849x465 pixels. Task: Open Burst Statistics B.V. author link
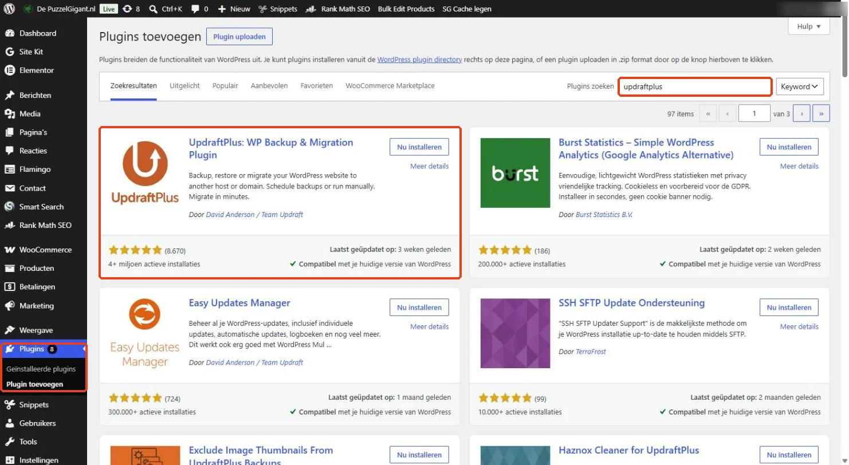point(604,215)
